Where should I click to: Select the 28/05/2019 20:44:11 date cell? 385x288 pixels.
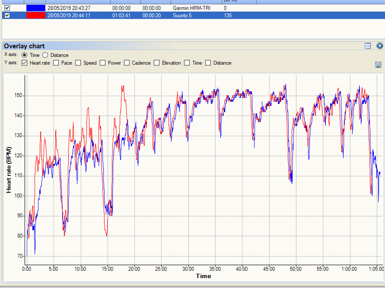[x=69, y=15]
